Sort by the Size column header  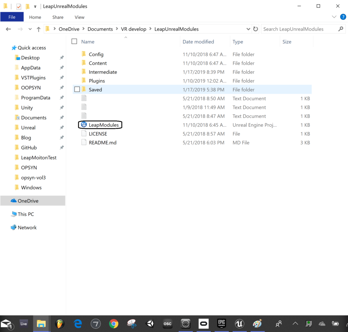click(287, 42)
